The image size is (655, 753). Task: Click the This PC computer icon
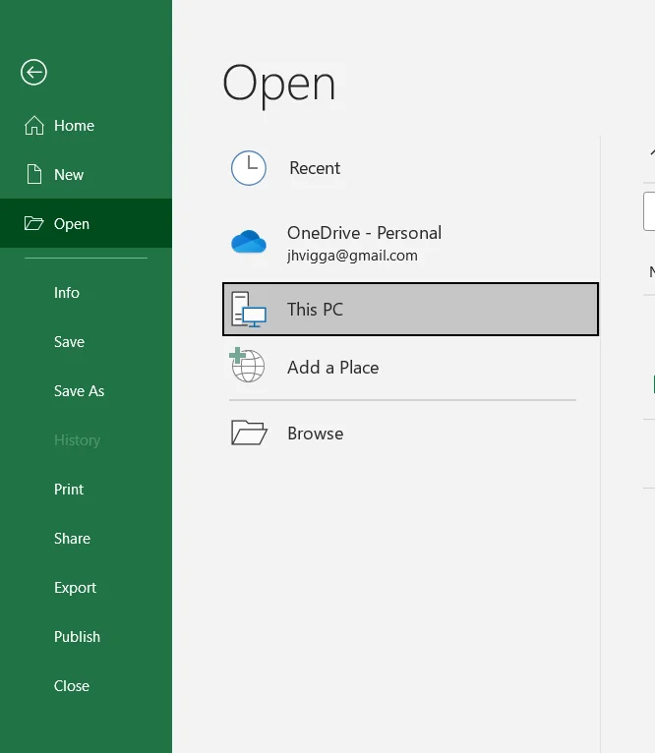click(249, 310)
